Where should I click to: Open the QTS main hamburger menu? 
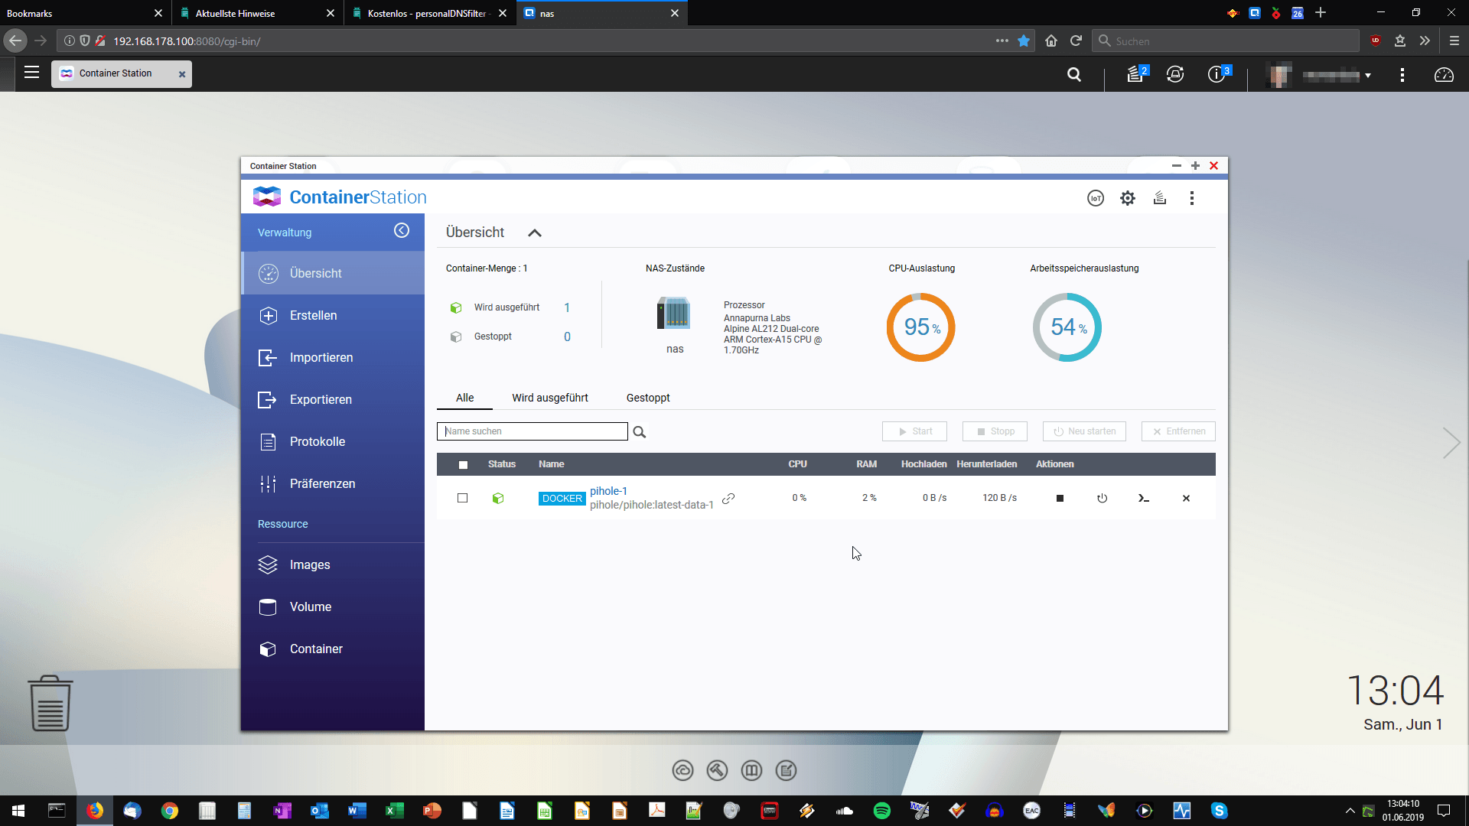tap(31, 73)
